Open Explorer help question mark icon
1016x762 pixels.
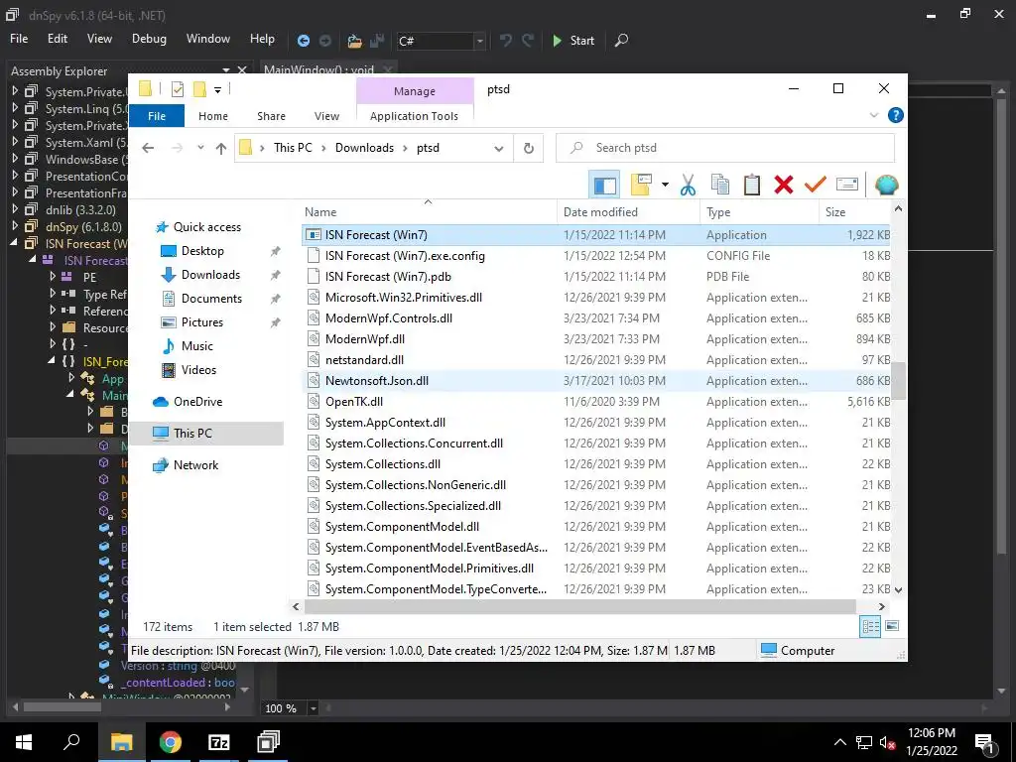896,115
